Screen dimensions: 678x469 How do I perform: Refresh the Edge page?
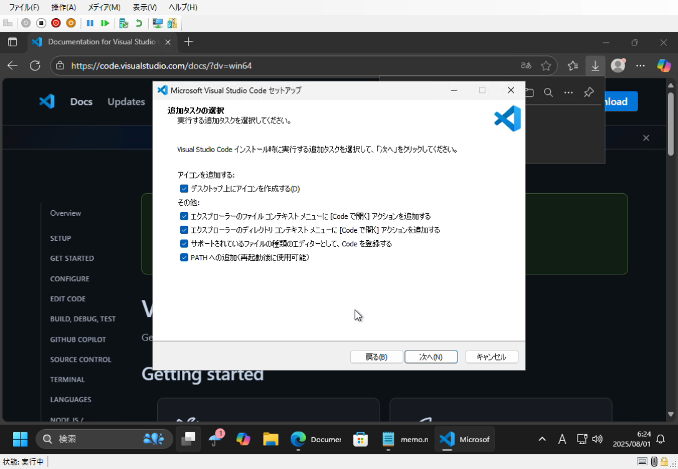(35, 65)
